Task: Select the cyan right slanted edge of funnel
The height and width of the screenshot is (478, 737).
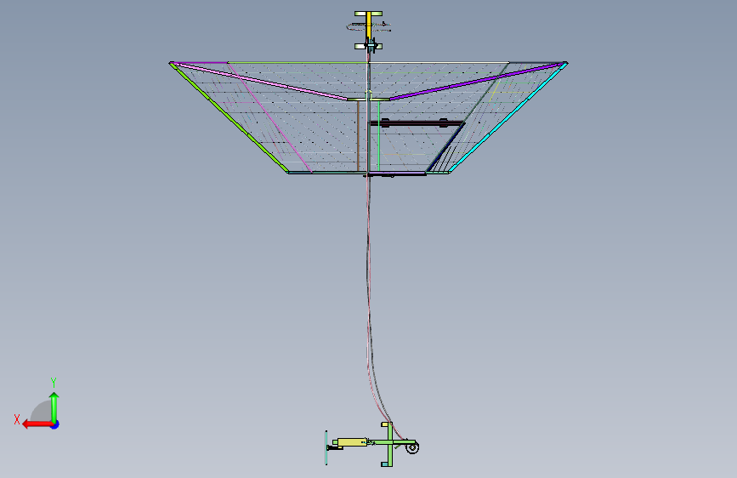Action: coord(508,117)
